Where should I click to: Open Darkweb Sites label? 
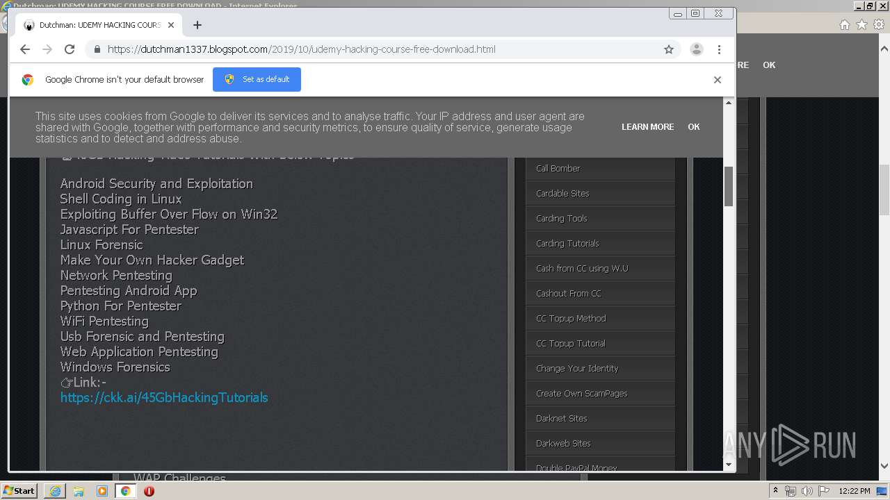tap(563, 444)
